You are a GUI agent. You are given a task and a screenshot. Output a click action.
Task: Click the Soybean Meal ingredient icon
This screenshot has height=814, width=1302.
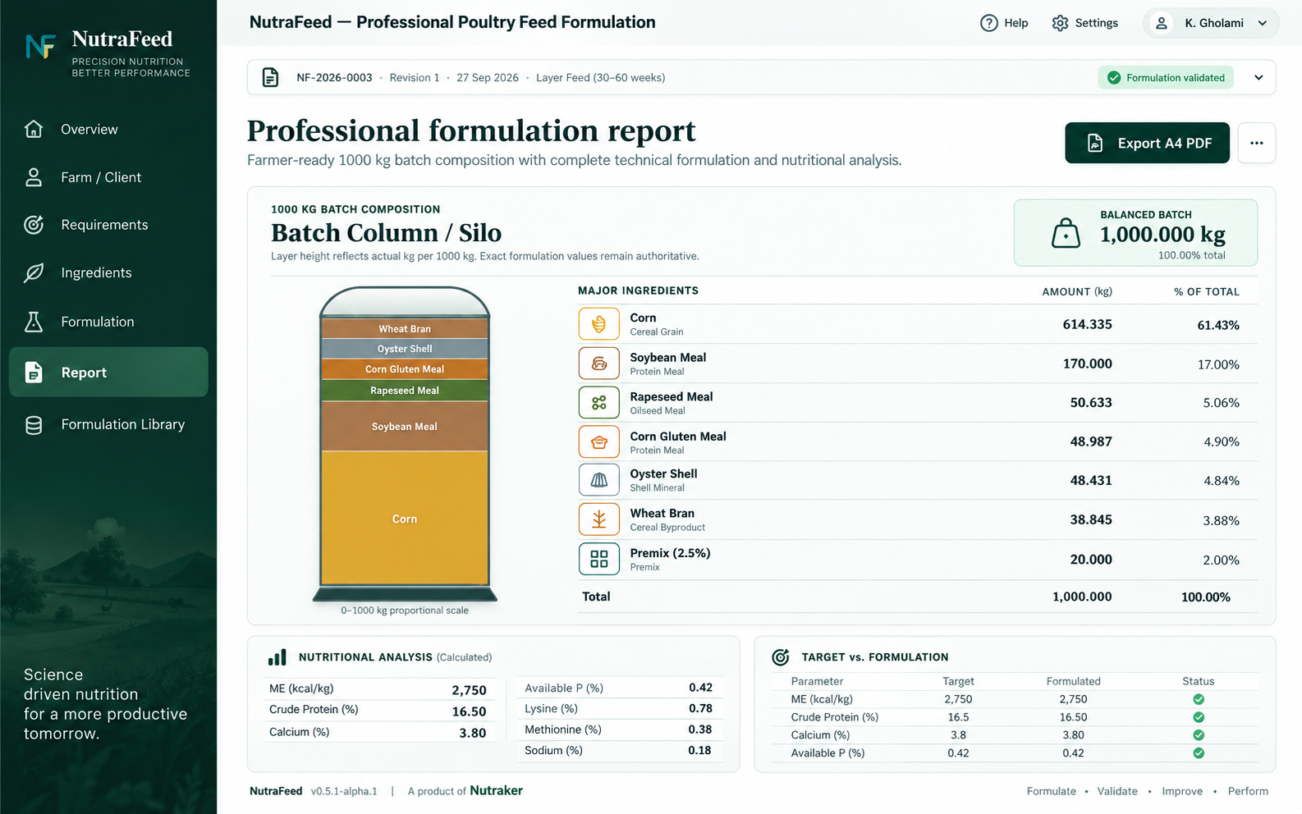(598, 363)
